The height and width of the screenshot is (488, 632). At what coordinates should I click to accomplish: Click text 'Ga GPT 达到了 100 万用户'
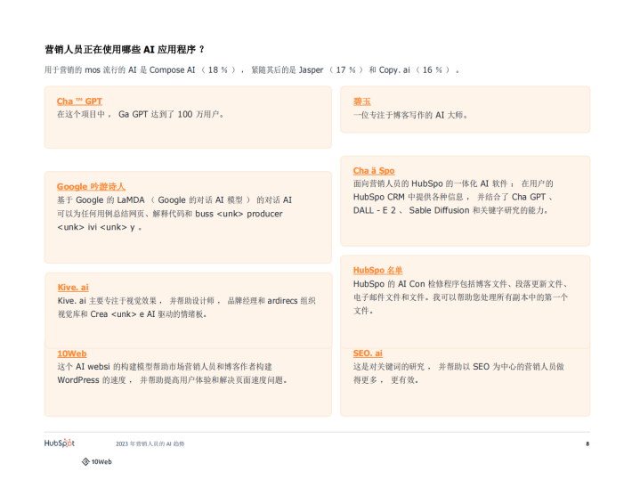pos(171,115)
